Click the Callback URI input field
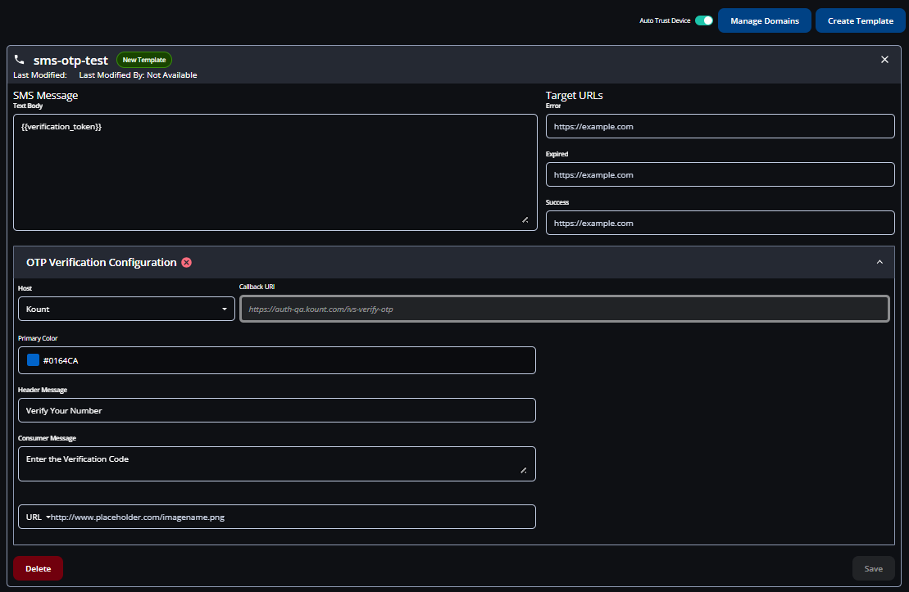The width and height of the screenshot is (909, 592). [x=564, y=309]
